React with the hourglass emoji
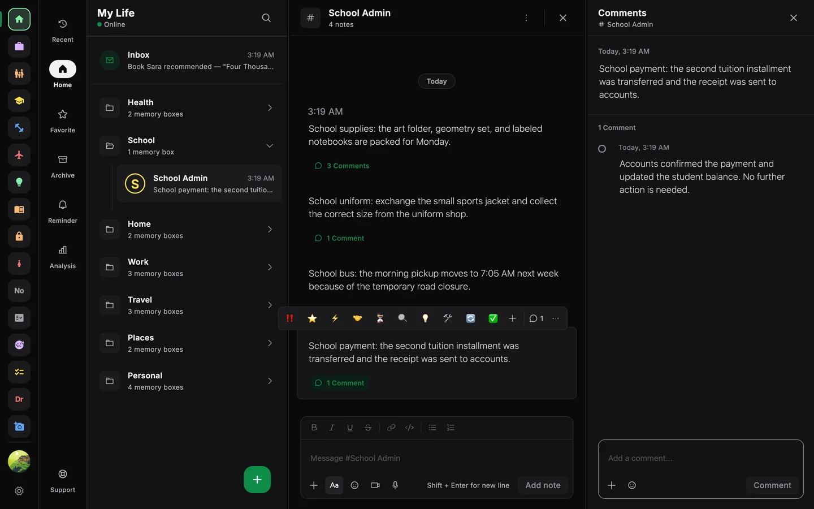814x509 pixels. click(x=380, y=318)
